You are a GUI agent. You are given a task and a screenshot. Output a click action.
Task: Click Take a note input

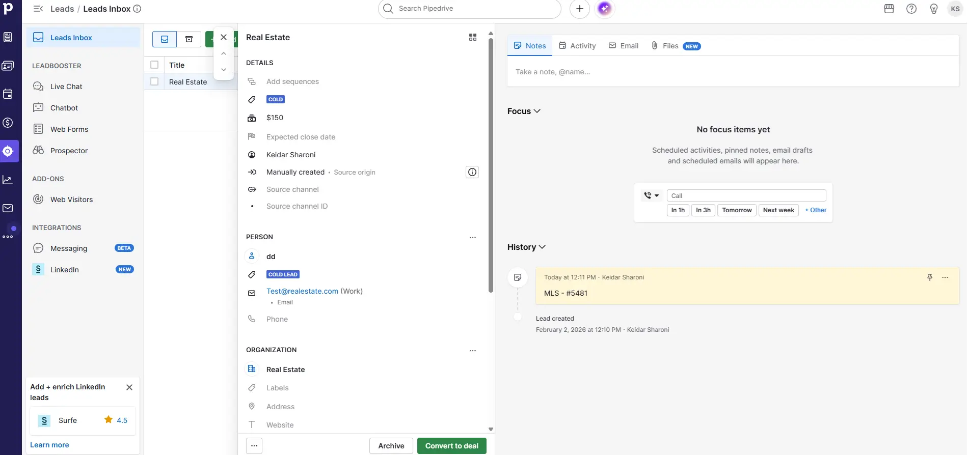click(x=733, y=72)
